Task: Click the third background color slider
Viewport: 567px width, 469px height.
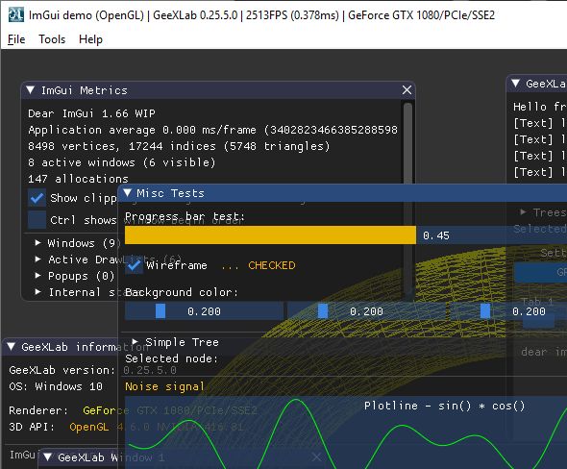Action: tap(508, 311)
